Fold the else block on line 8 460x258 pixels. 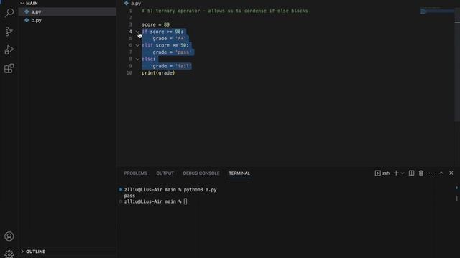[x=137, y=59]
